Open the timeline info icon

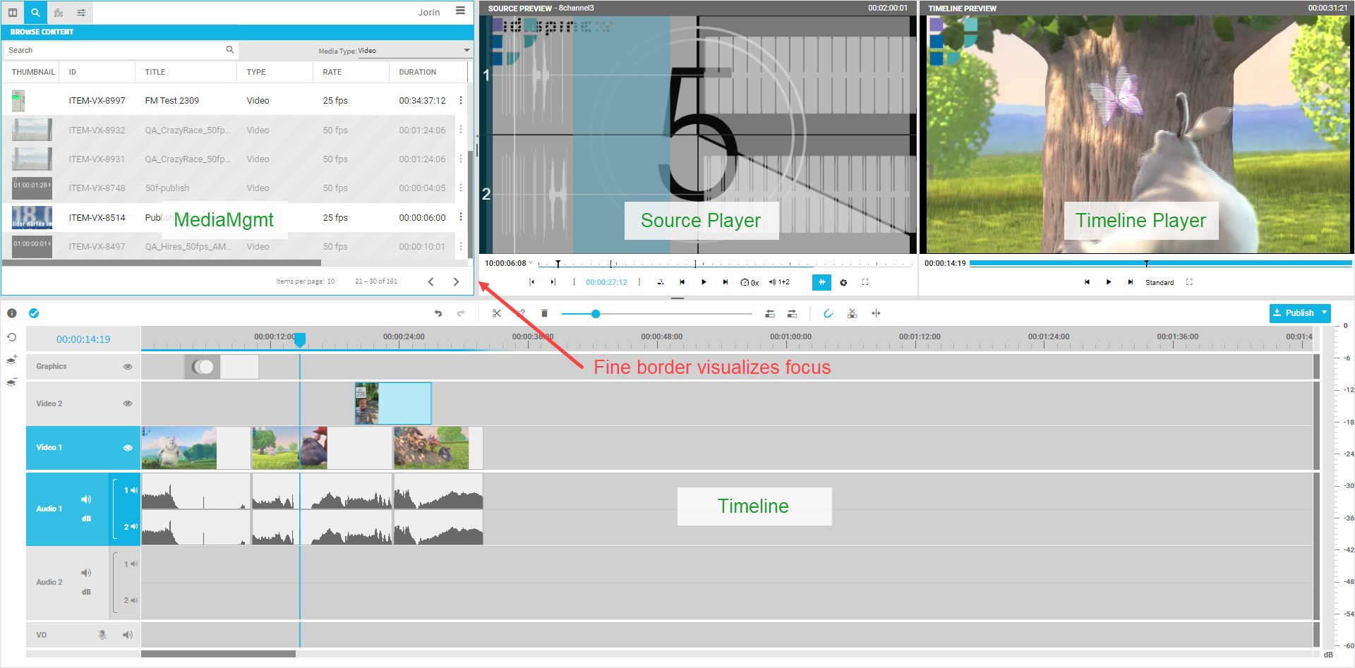tap(12, 313)
